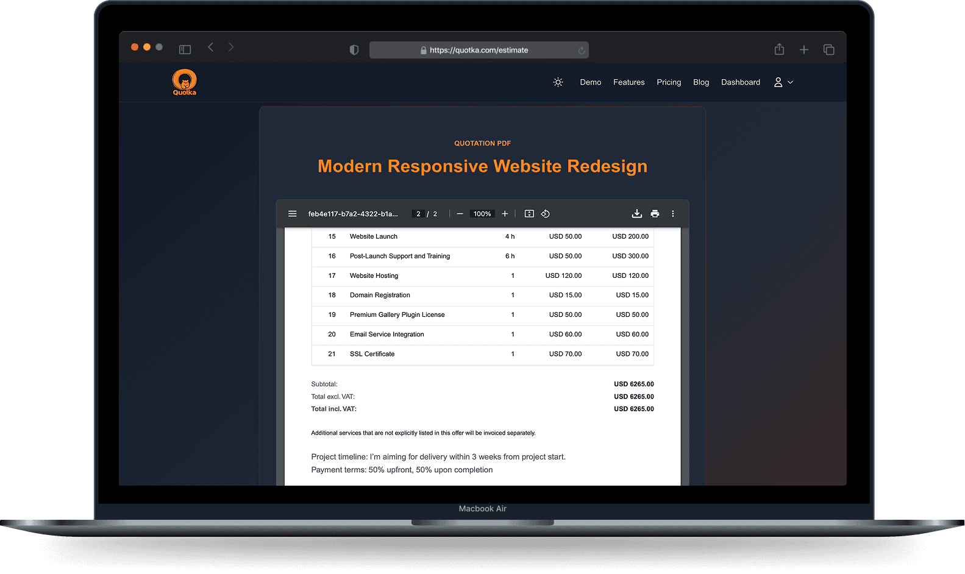965x574 pixels.
Task: Toggle the PDF sidebar menu
Action: pos(293,214)
